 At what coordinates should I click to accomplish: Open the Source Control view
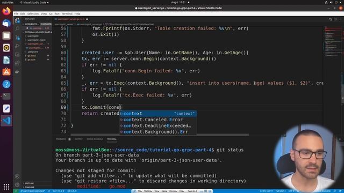point(17,38)
